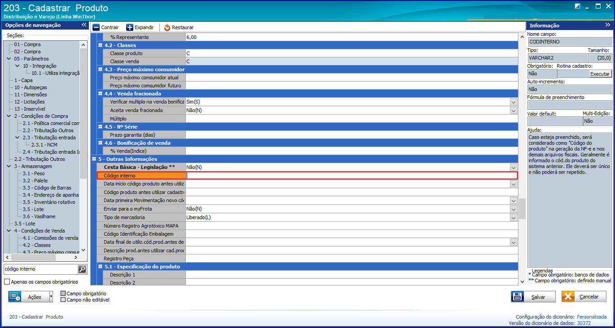Collapse the 4.3 - Preço máximo consumidor section
615x328 pixels.
[100, 69]
